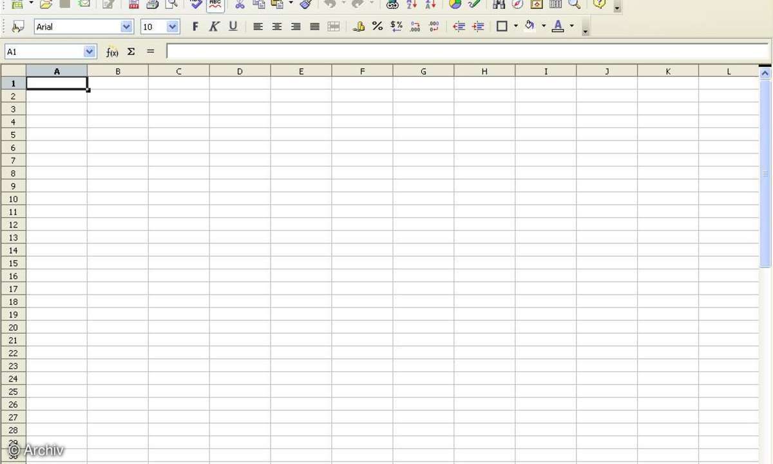Viewport: 773px width, 464px height.
Task: Open the Name Box dropdown
Action: pyautogui.click(x=90, y=52)
